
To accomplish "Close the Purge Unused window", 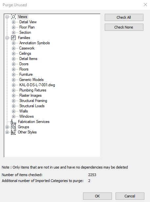I will pos(145,5).
